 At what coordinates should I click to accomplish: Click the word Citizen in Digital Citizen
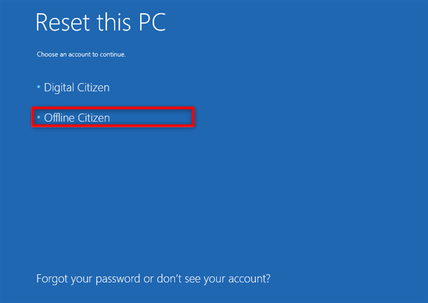coord(93,88)
